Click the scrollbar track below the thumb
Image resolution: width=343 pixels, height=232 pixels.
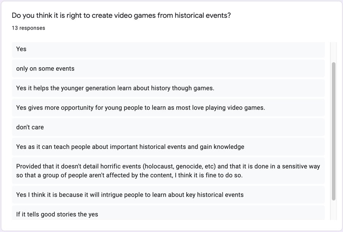(334, 210)
